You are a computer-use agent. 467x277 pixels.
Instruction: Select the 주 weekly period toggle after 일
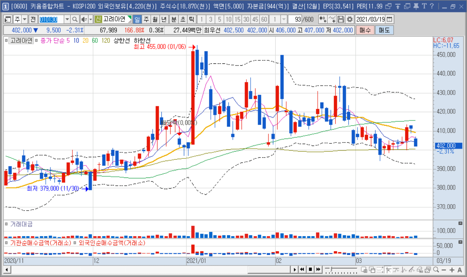click(x=146, y=19)
